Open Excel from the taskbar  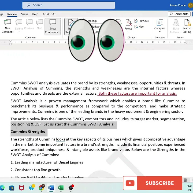pyautogui.click(x=61, y=188)
